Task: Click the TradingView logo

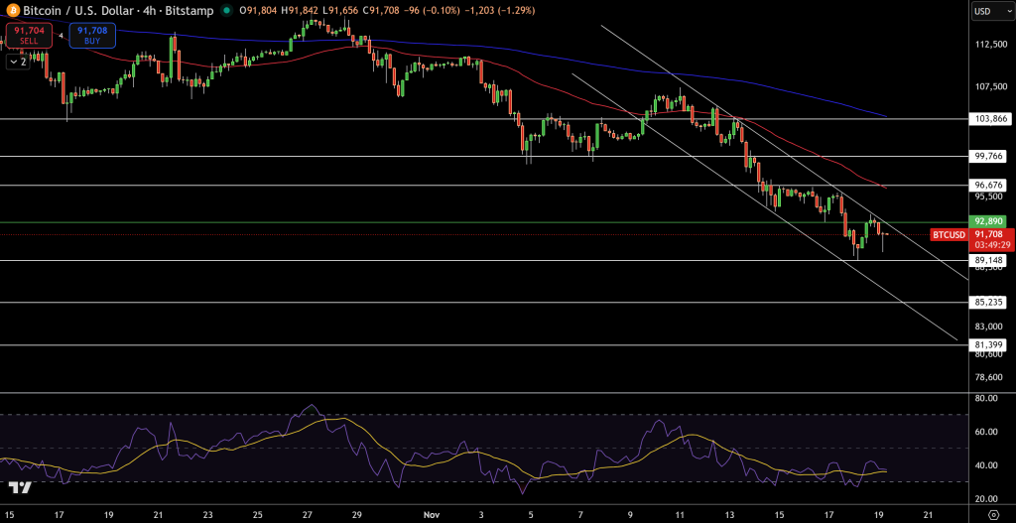Action: click(21, 488)
